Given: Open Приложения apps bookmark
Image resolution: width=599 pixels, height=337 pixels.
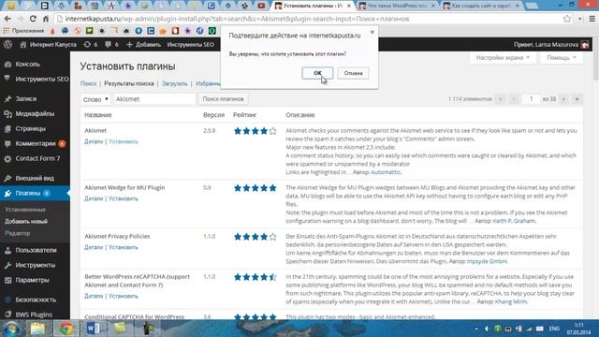Looking at the screenshot, I should [x=23, y=31].
